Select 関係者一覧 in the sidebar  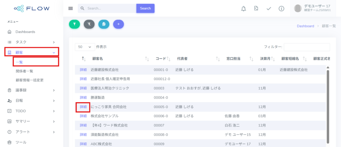tap(24, 71)
